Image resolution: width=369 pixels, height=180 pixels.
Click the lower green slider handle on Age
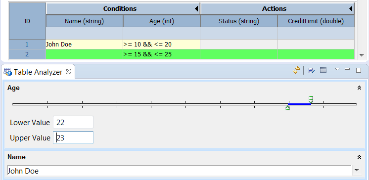(x=287, y=108)
